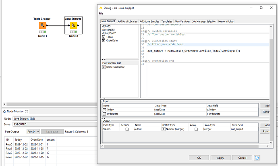Screen dimensions: 278x166
Task: Click the dialog horizontal scrollbar
Action: [x=181, y=146]
